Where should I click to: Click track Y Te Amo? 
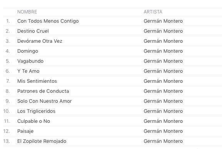28,71
